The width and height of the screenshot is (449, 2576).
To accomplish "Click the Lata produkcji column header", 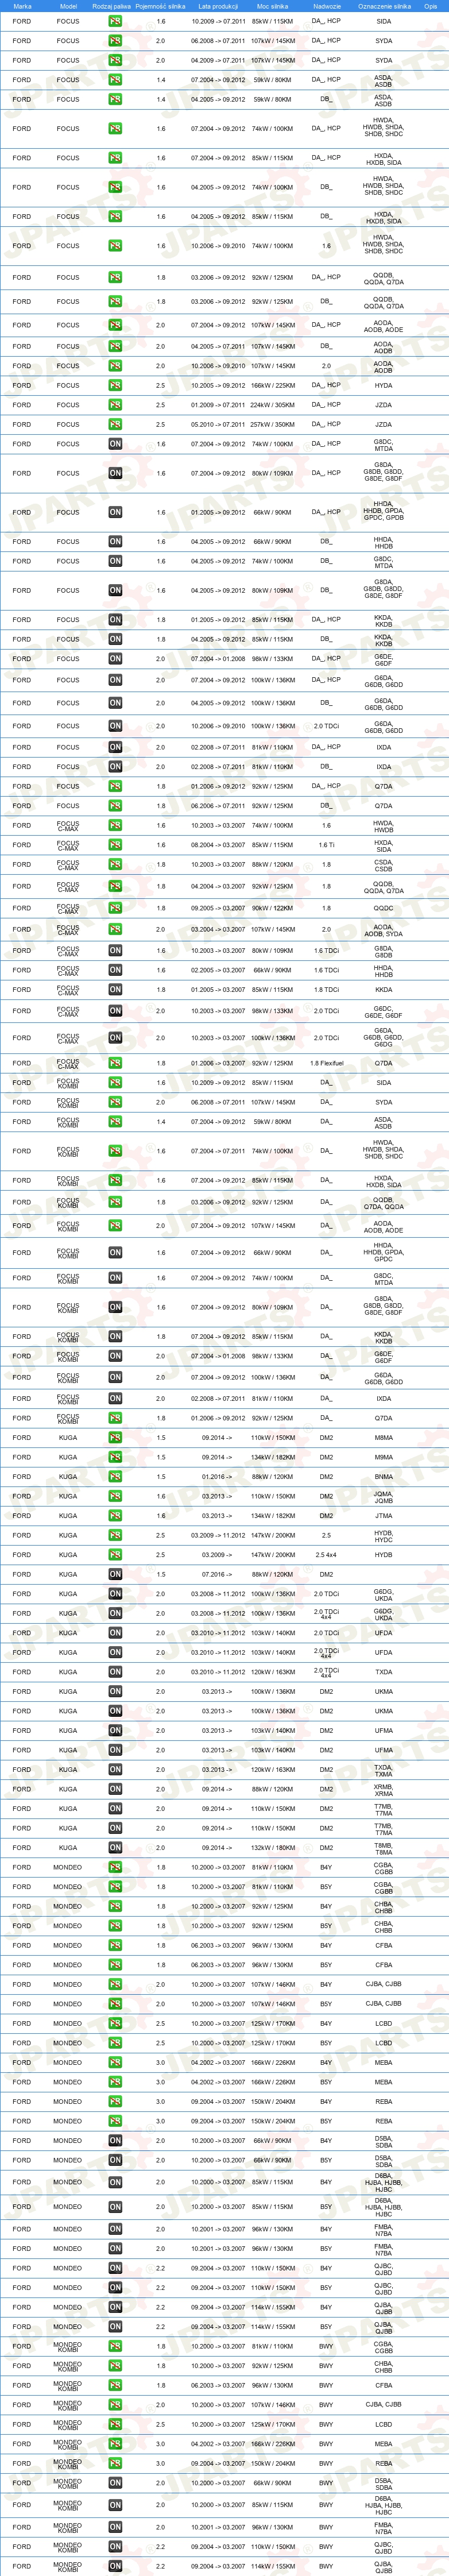I will pyautogui.click(x=218, y=6).
